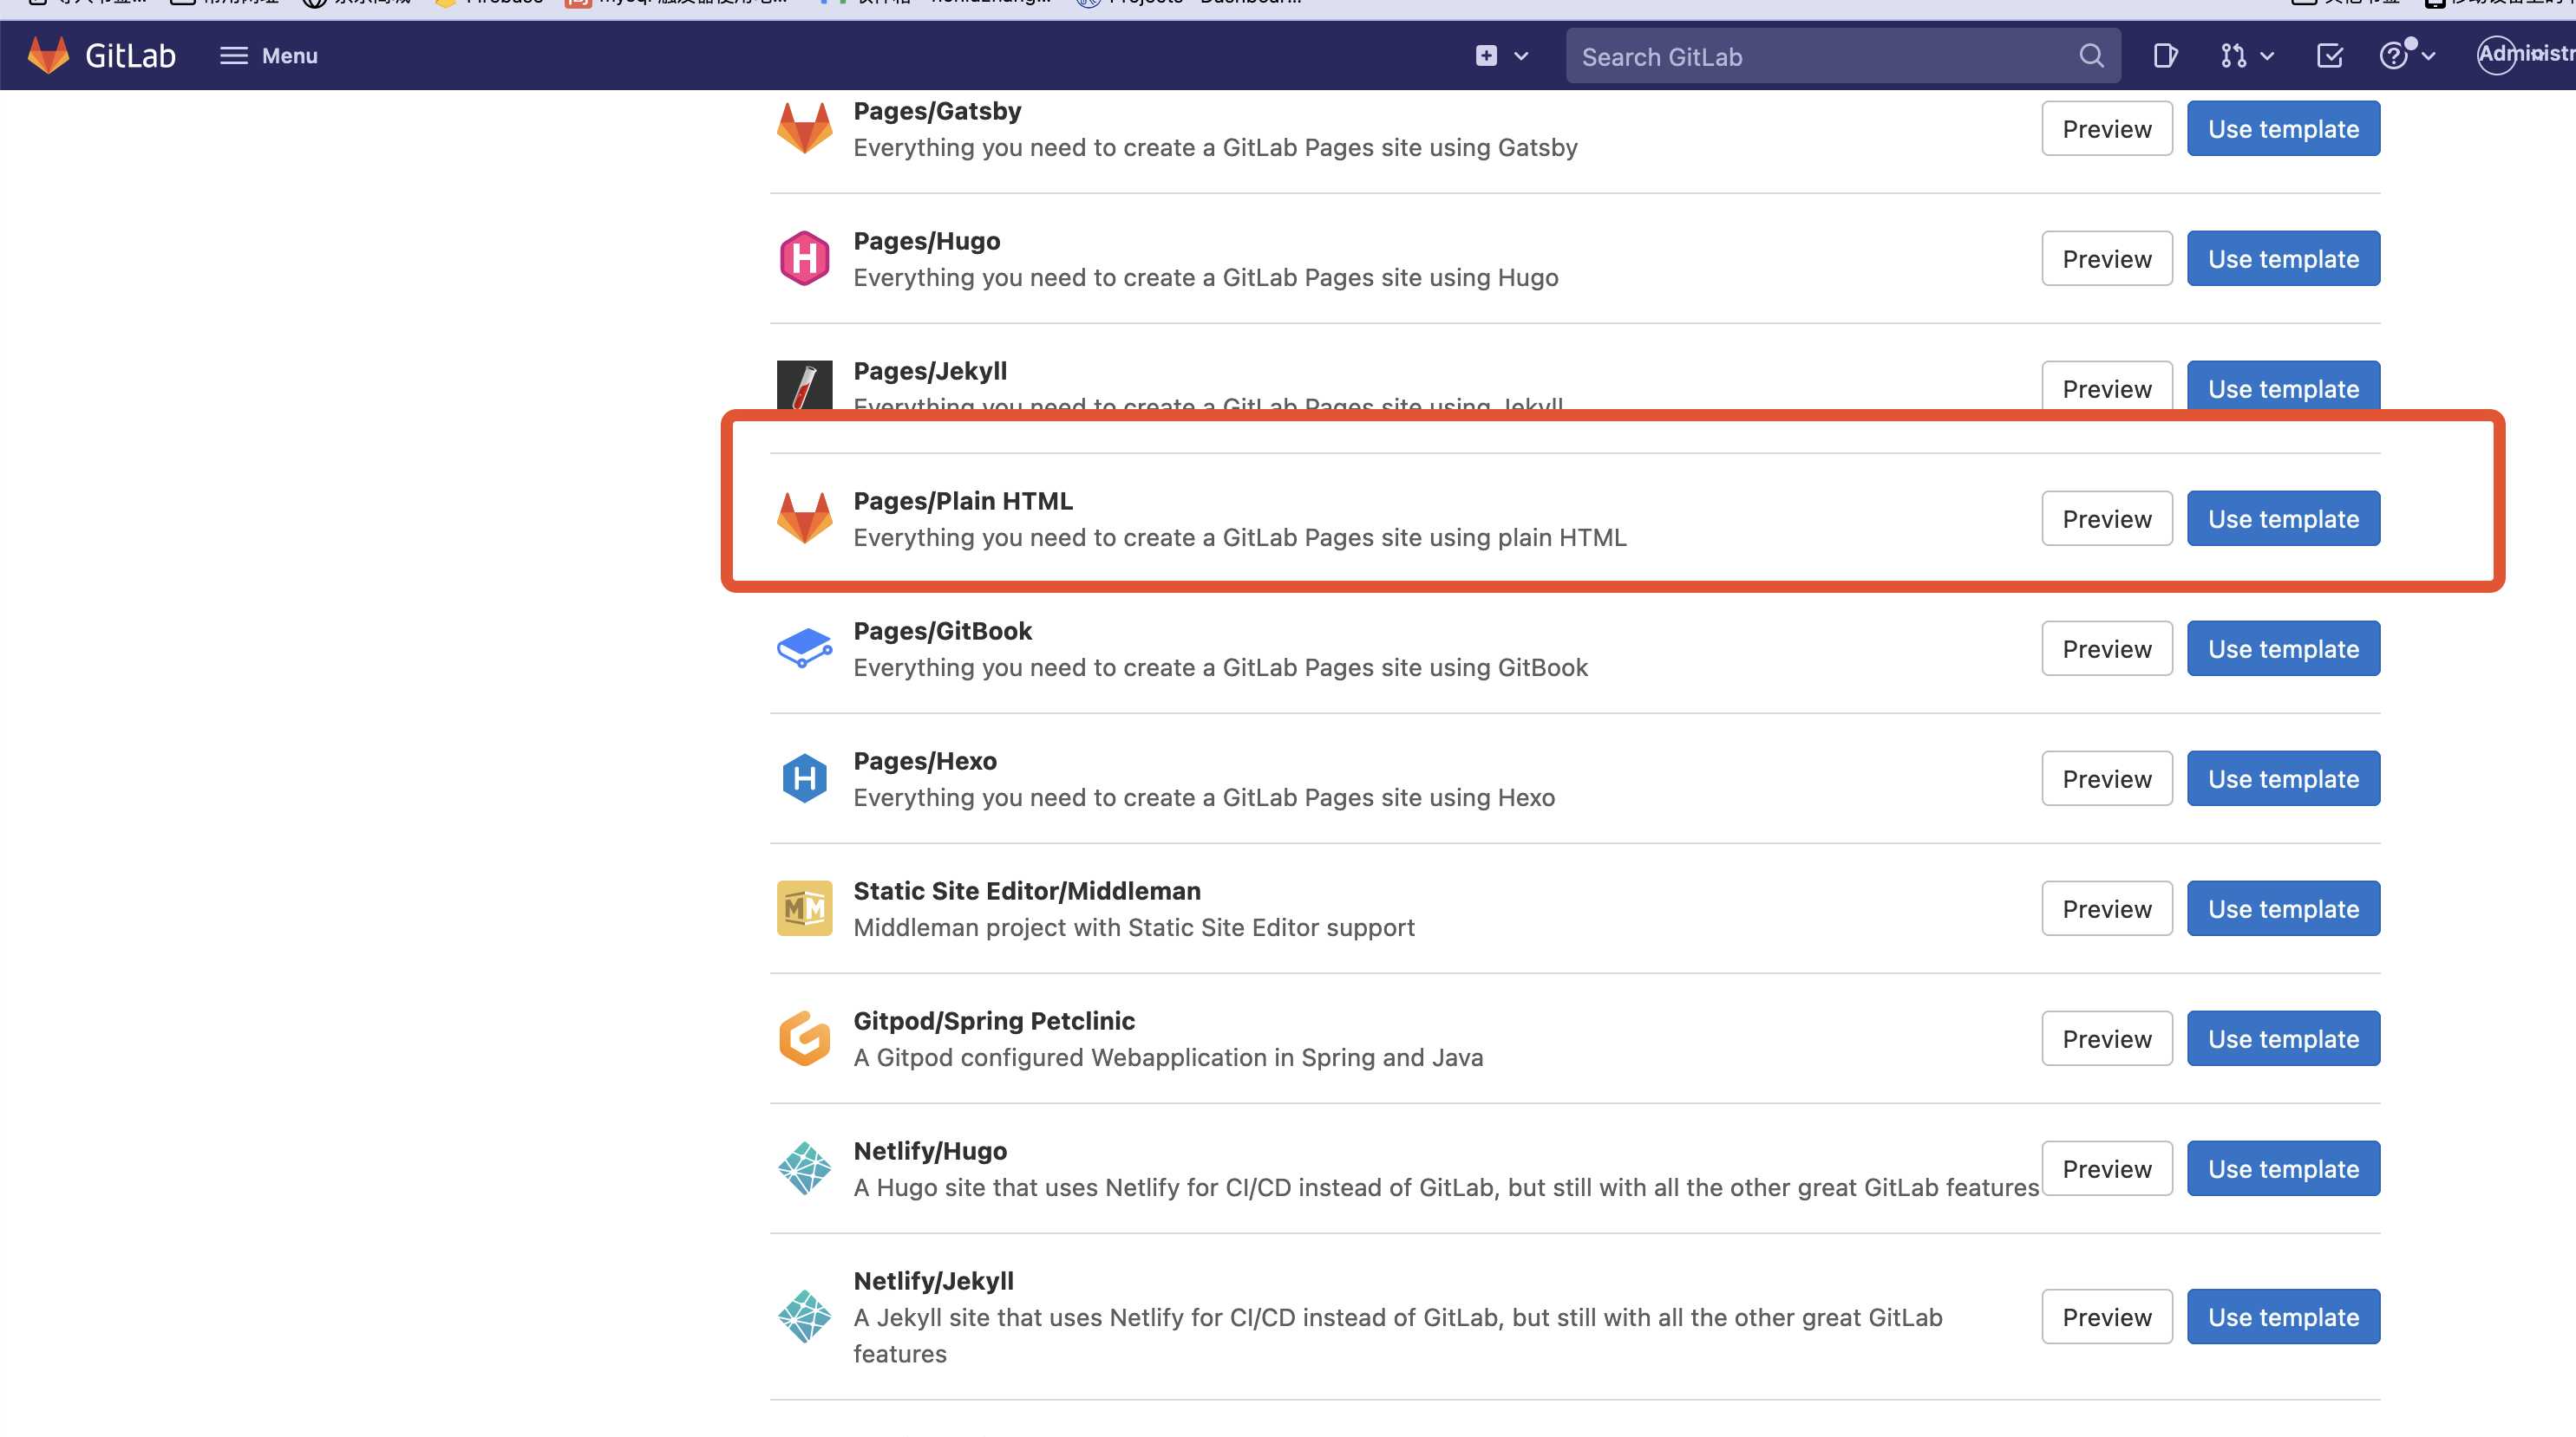
Task: Click the Static Site Editor/Middleman title
Action: pyautogui.click(x=1027, y=890)
